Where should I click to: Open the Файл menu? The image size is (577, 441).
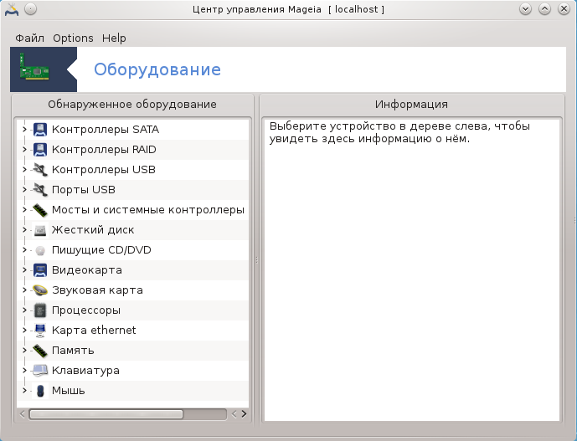(29, 38)
